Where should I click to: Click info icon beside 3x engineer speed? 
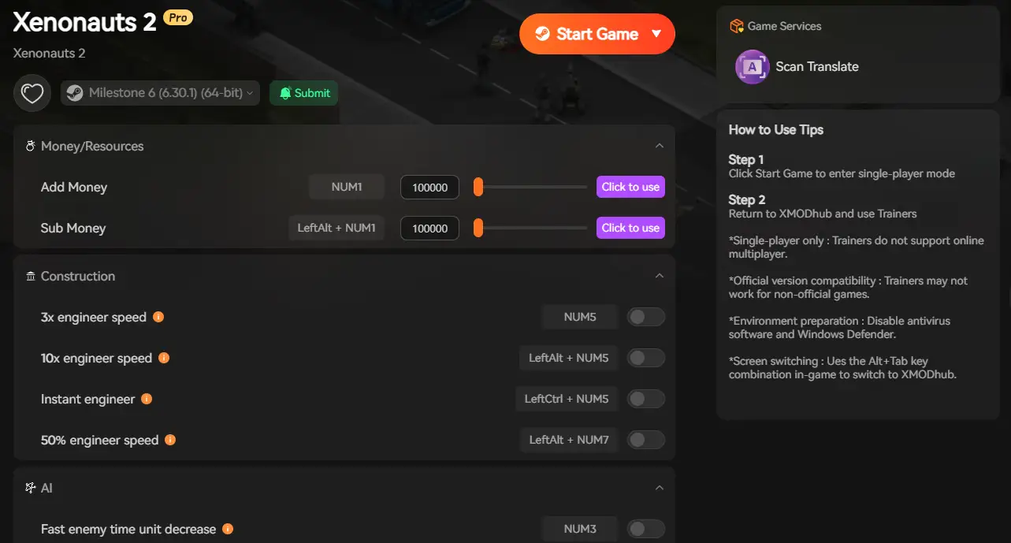[158, 317]
